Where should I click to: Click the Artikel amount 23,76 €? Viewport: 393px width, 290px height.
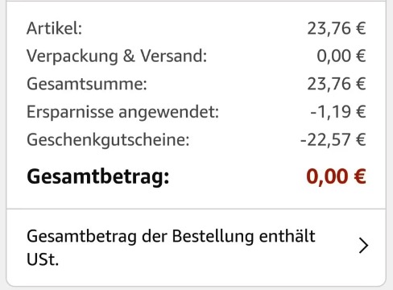click(x=337, y=28)
